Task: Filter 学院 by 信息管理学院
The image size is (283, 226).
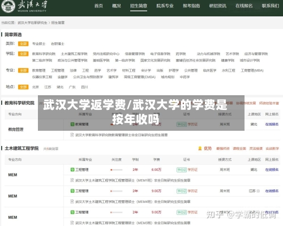Action: pos(135,54)
